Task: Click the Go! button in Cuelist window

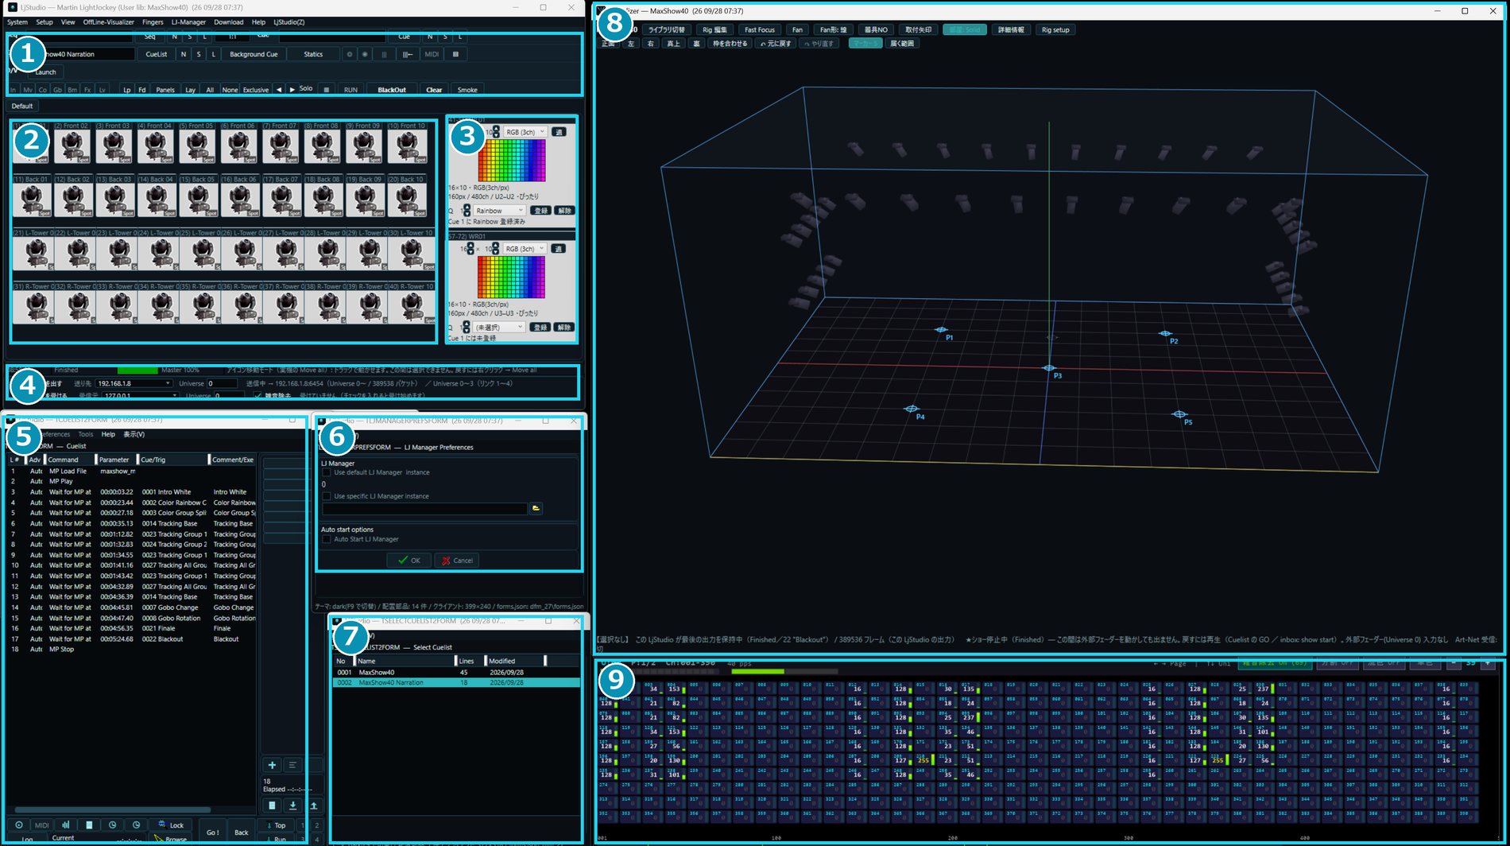Action: (212, 832)
